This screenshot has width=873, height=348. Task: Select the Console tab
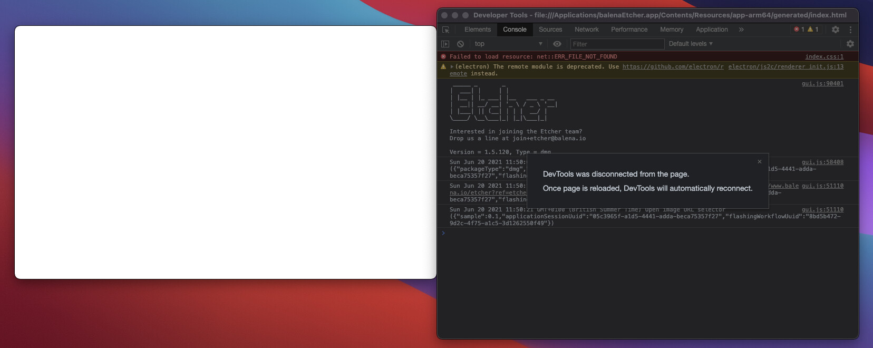point(515,30)
